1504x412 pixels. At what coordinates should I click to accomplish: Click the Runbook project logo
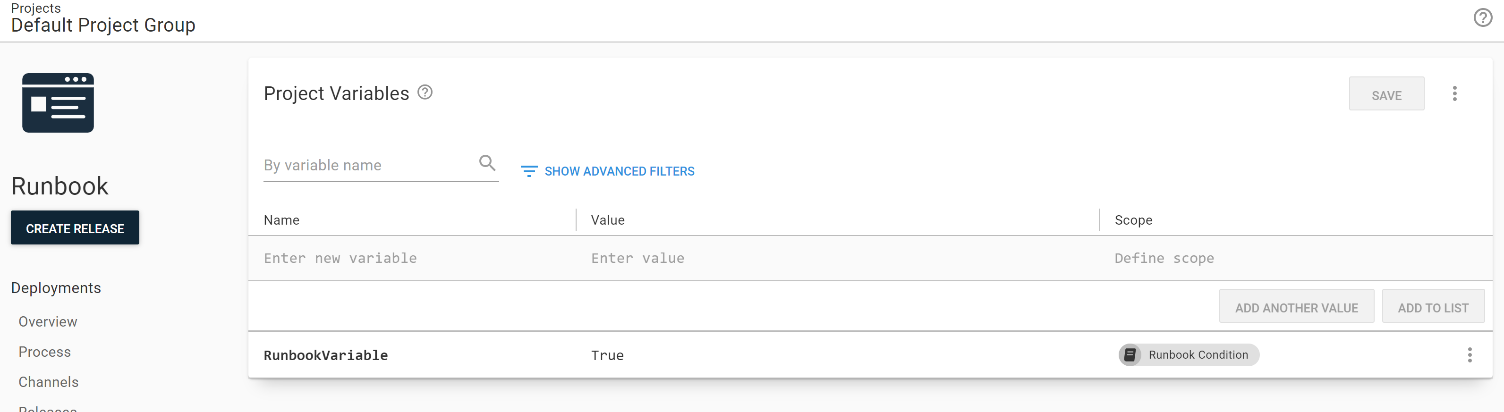(x=58, y=103)
